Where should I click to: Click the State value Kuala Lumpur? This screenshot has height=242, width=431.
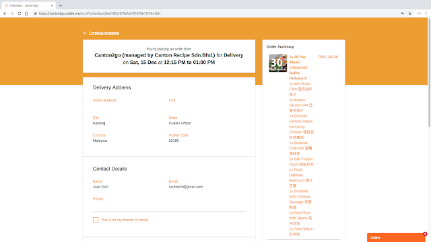click(180, 123)
